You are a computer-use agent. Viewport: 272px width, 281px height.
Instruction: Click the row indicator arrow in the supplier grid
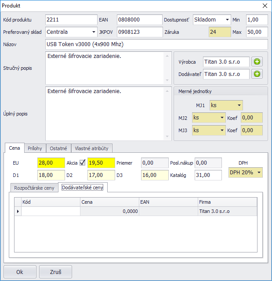(x=18, y=211)
